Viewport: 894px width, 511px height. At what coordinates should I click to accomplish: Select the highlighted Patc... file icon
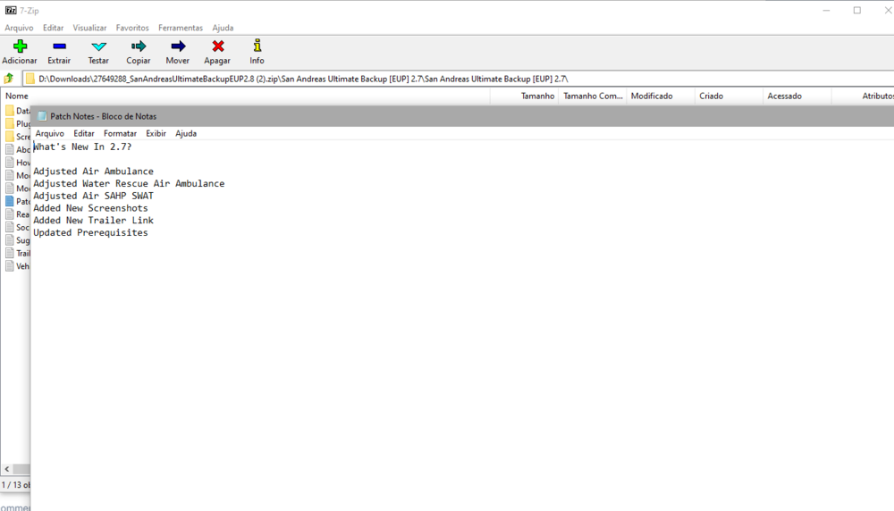point(10,201)
